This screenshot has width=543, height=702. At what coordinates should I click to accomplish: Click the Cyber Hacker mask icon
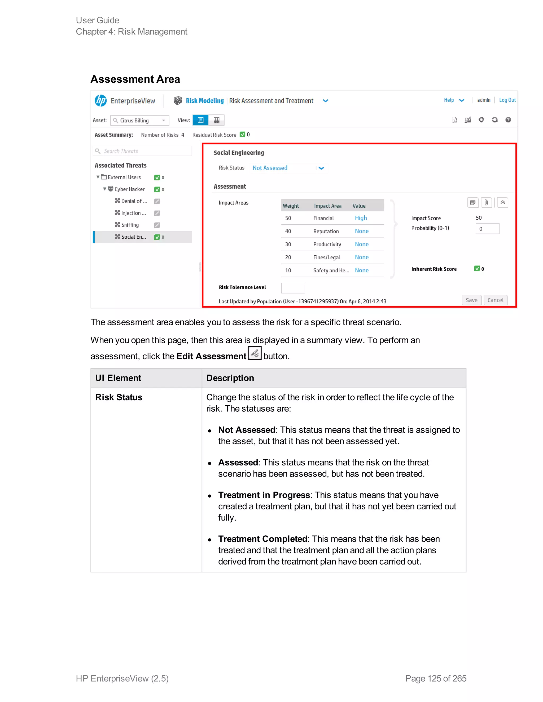coord(111,189)
